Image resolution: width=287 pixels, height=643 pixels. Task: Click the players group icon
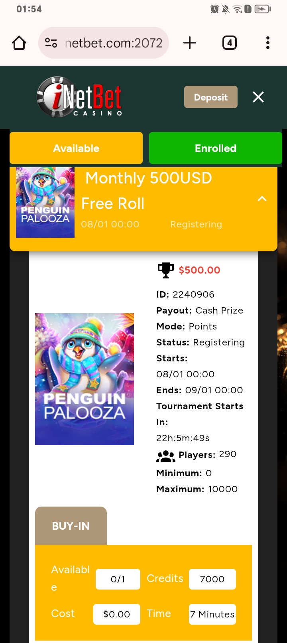[x=165, y=456]
